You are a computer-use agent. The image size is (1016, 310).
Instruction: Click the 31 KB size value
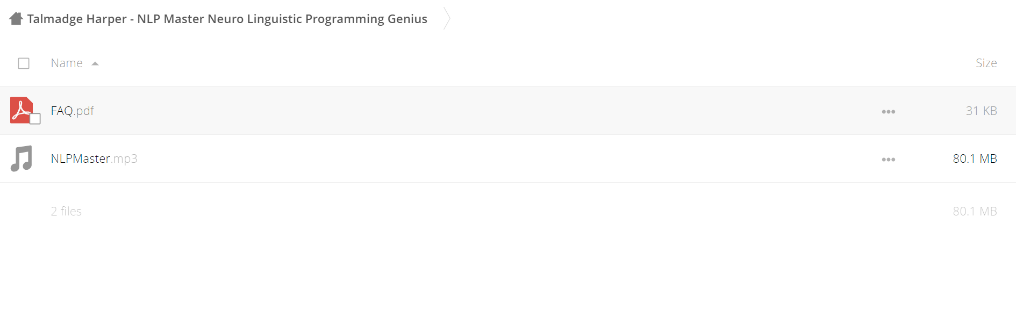[981, 111]
